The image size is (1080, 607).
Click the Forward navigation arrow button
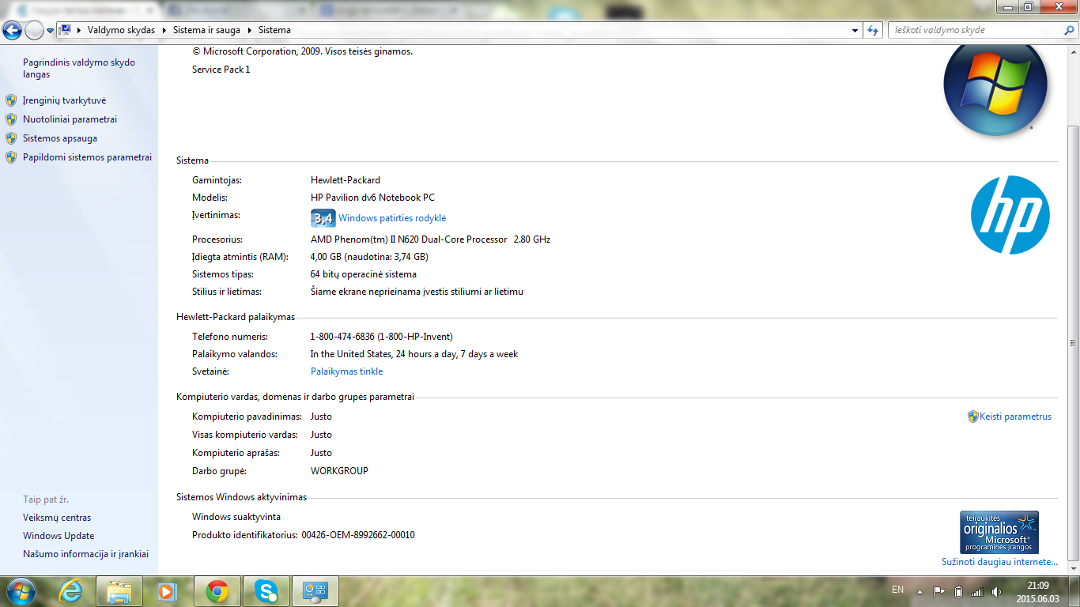[x=34, y=30]
